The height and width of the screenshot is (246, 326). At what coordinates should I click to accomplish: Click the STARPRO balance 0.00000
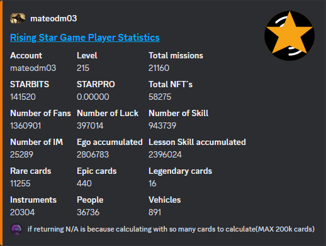coord(93,97)
